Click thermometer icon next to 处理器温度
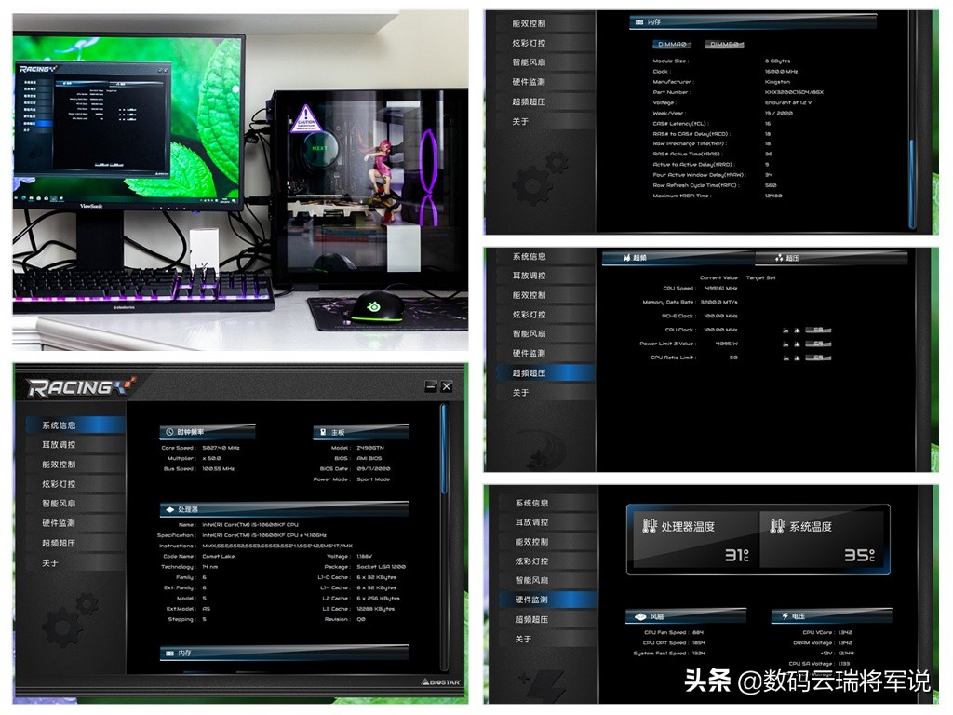This screenshot has height=715, width=953. [649, 526]
